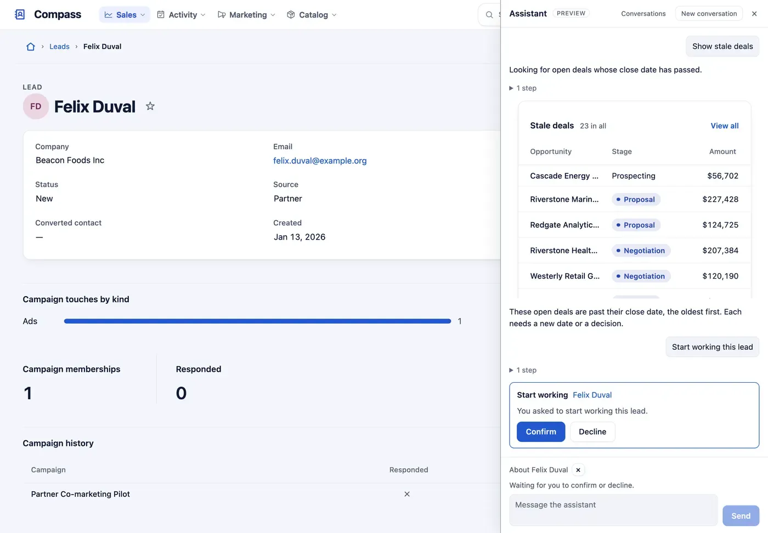
Task: Open the Catalog menu
Action: [312, 15]
